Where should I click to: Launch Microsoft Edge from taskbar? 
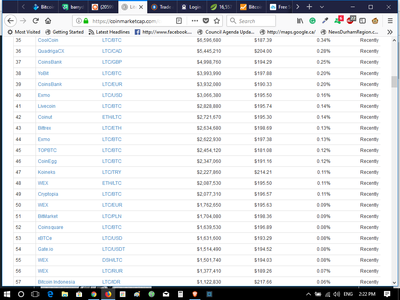point(50,294)
